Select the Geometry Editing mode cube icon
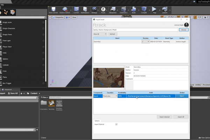210x140 pixels. click(x=13, y=12)
